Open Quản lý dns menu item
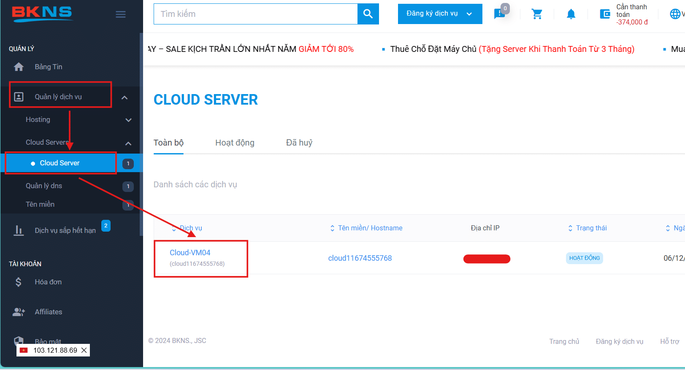The image size is (685, 370). pyautogui.click(x=44, y=186)
